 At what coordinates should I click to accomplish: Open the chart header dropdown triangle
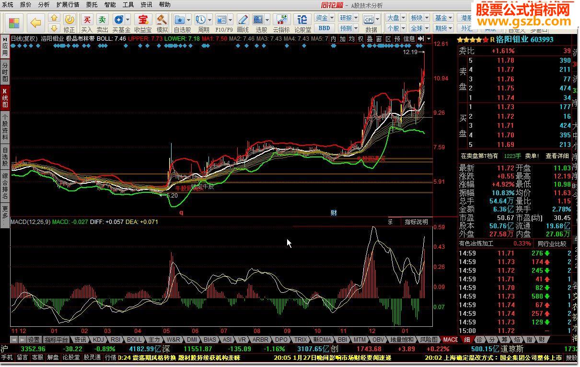click(x=429, y=39)
